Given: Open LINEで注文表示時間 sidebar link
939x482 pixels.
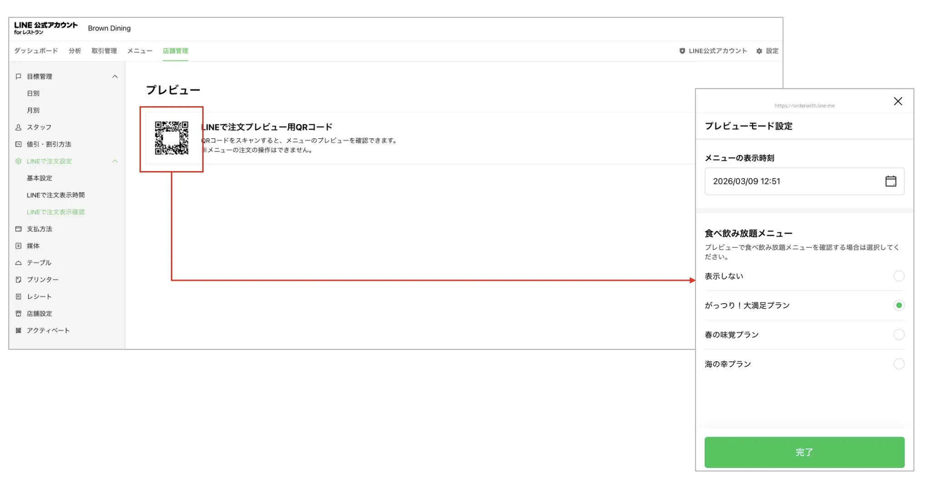Looking at the screenshot, I should [x=55, y=195].
